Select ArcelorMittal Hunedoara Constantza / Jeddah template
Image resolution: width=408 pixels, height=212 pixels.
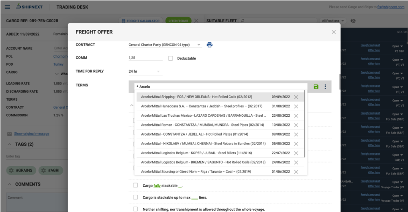point(220,106)
